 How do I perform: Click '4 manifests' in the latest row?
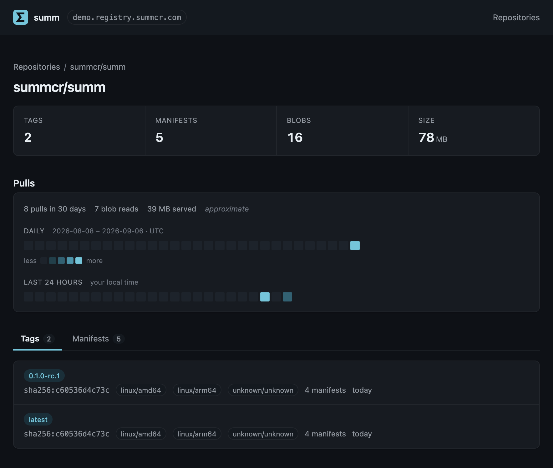(325, 434)
